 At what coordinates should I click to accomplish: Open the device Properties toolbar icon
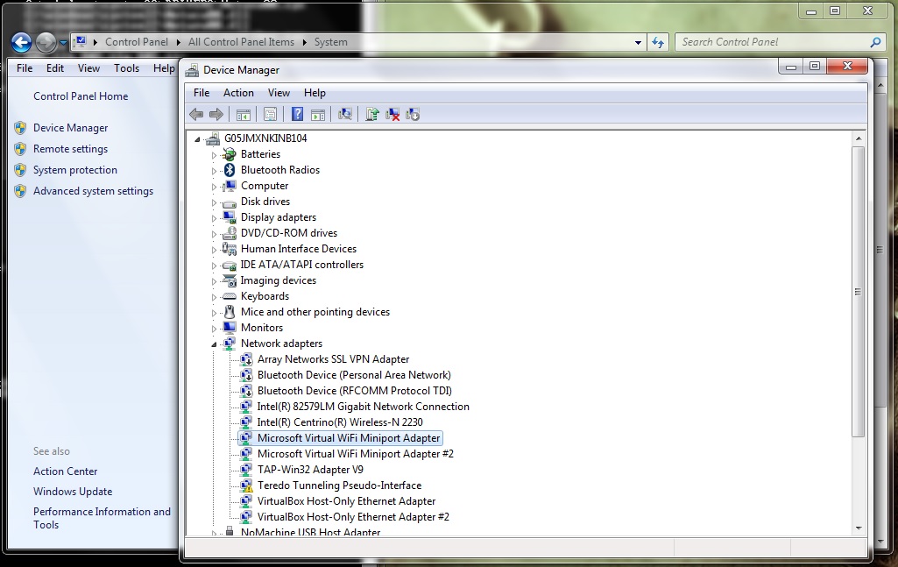[270, 114]
